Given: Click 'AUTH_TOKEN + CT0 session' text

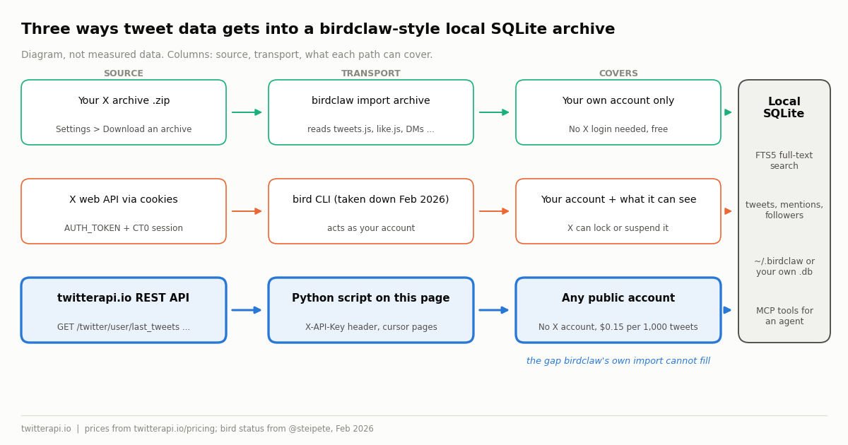Looking at the screenshot, I should pyautogui.click(x=124, y=228).
